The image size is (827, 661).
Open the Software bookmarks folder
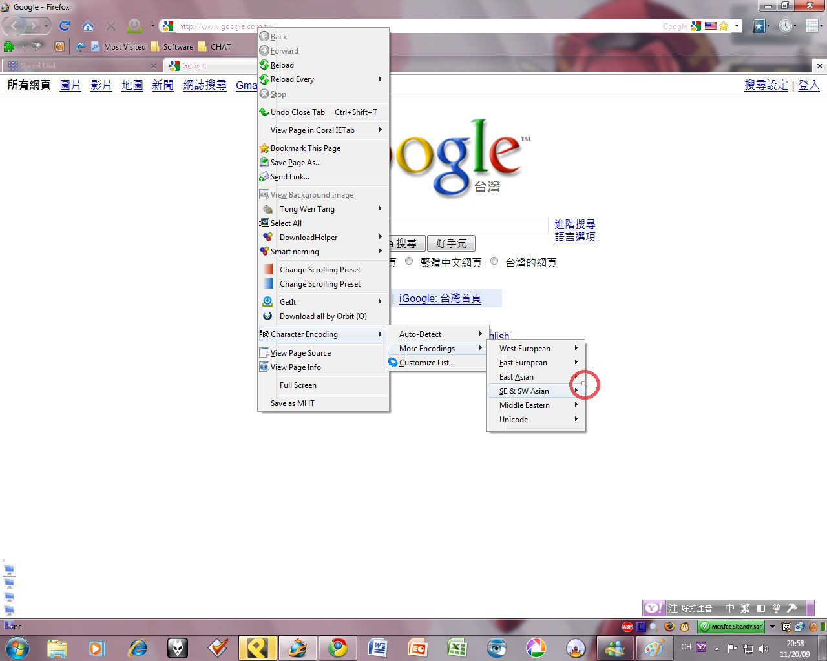click(172, 46)
